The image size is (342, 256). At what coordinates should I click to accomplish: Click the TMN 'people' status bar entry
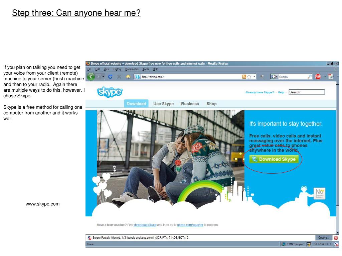coord(293,244)
